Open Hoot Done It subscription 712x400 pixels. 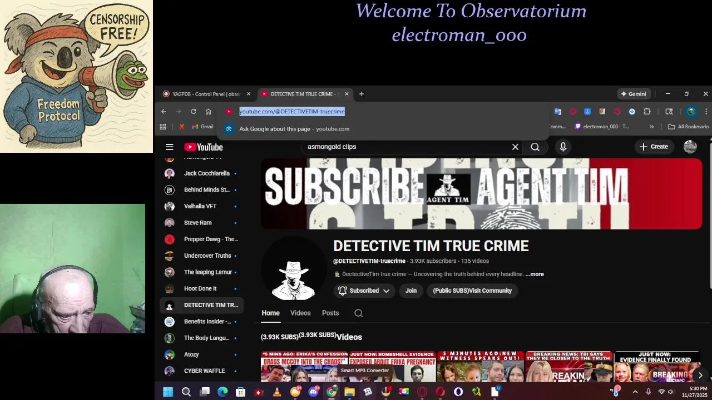201,289
